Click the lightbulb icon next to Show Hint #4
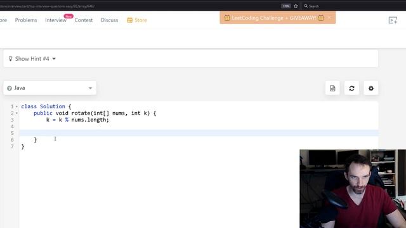 [10, 59]
